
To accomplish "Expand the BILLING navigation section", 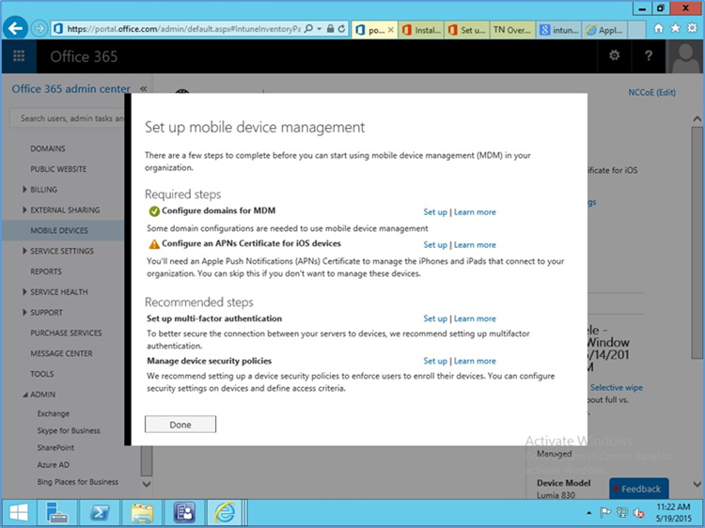I will pyautogui.click(x=24, y=189).
